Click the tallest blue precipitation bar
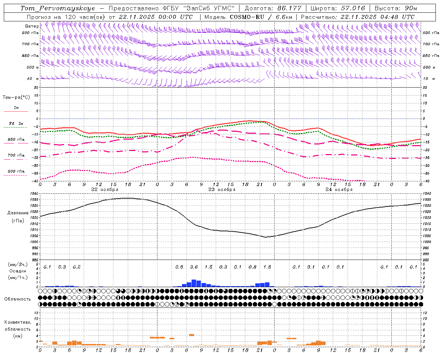Screen dimensions: 441x353 194,283
